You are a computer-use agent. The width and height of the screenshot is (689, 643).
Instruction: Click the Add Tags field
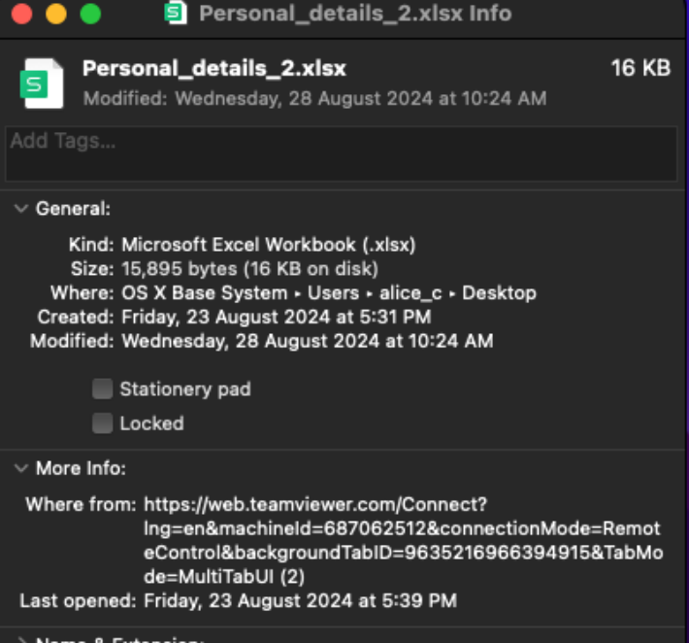pos(341,153)
